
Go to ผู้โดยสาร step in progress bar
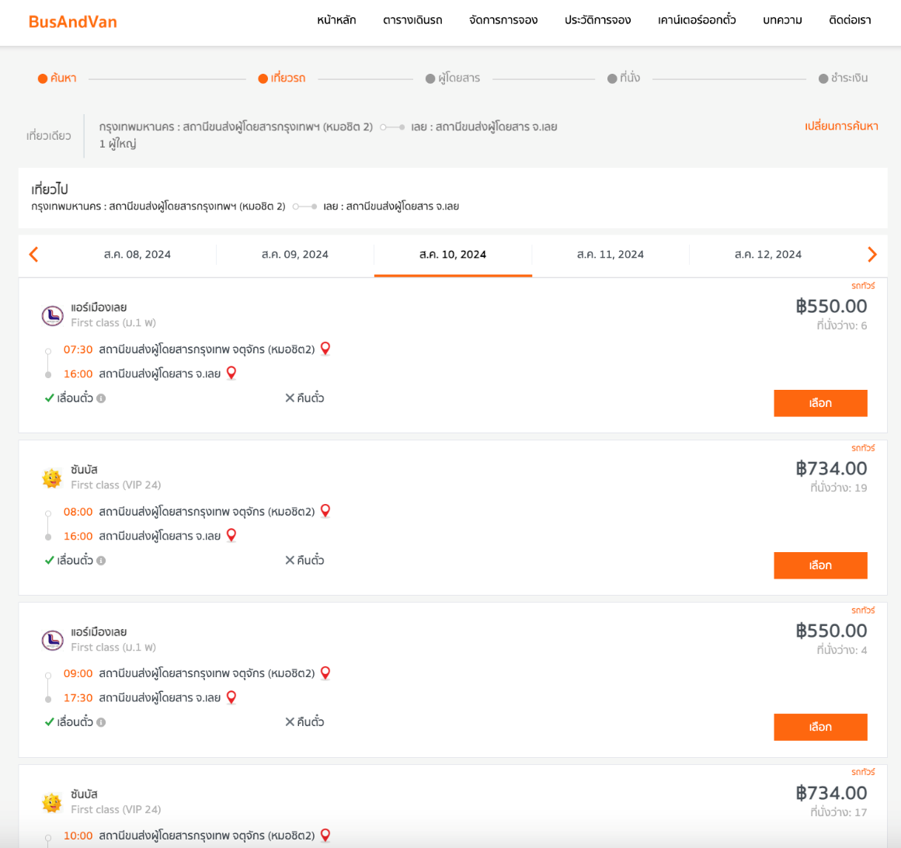453,78
